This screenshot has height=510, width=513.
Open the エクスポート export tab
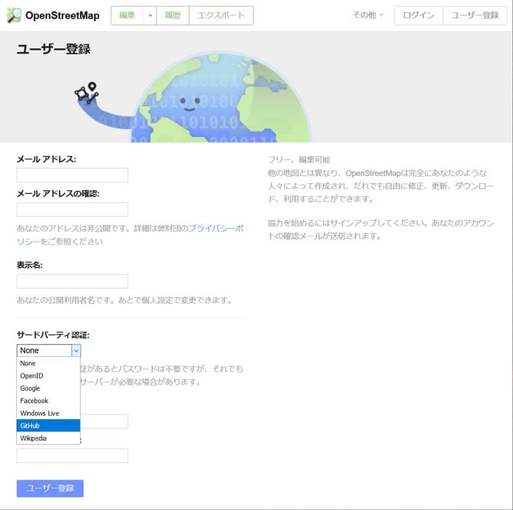click(x=221, y=15)
